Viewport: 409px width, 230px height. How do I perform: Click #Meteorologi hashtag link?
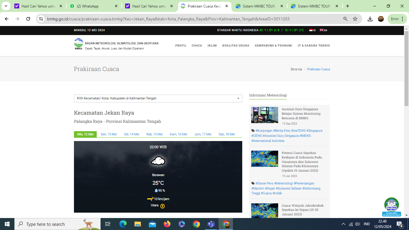coord(284,184)
